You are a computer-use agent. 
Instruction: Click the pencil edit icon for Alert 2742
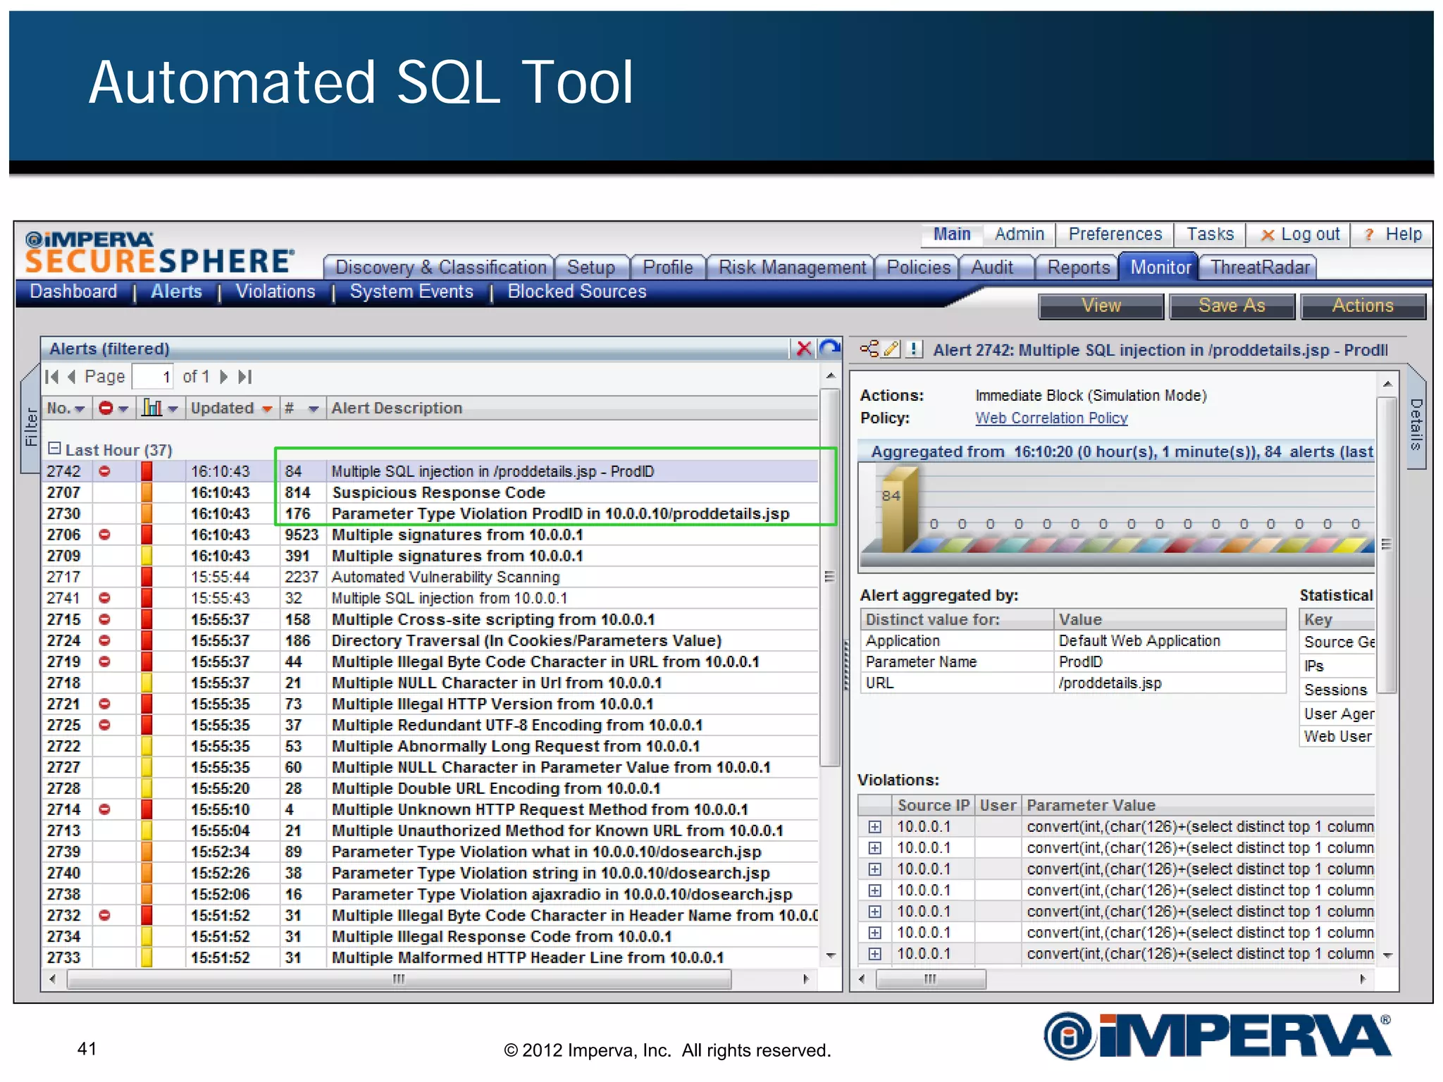coord(891,349)
